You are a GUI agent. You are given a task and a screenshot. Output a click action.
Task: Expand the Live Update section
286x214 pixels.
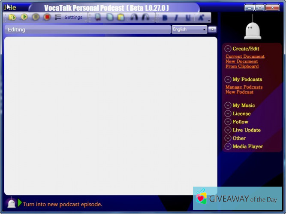pyautogui.click(x=228, y=130)
